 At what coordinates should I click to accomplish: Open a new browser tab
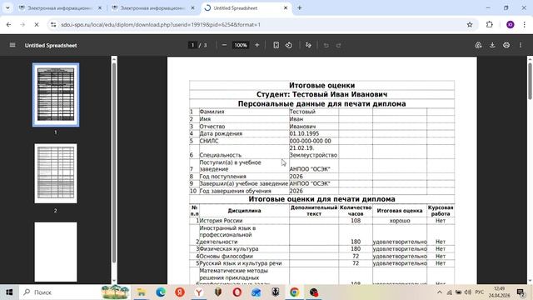(x=300, y=7)
